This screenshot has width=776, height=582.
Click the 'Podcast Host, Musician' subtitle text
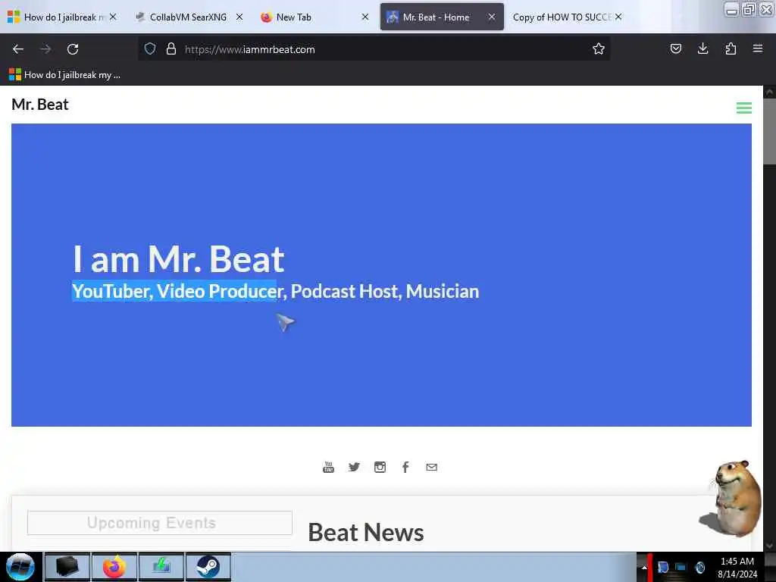(384, 291)
